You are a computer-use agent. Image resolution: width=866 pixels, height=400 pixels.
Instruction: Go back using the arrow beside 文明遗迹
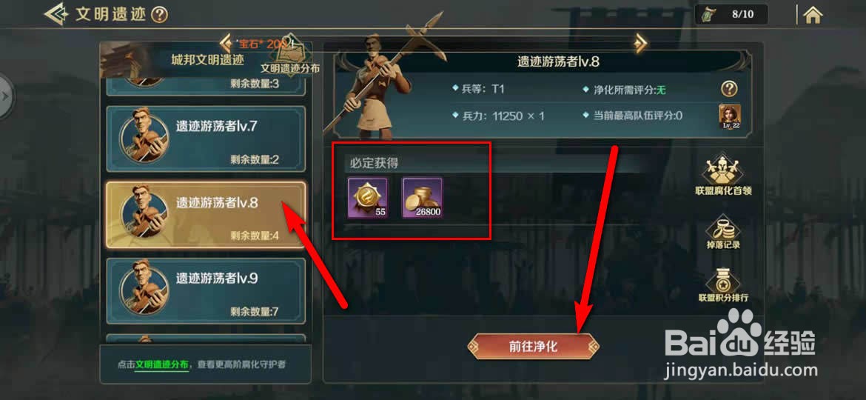click(x=56, y=14)
